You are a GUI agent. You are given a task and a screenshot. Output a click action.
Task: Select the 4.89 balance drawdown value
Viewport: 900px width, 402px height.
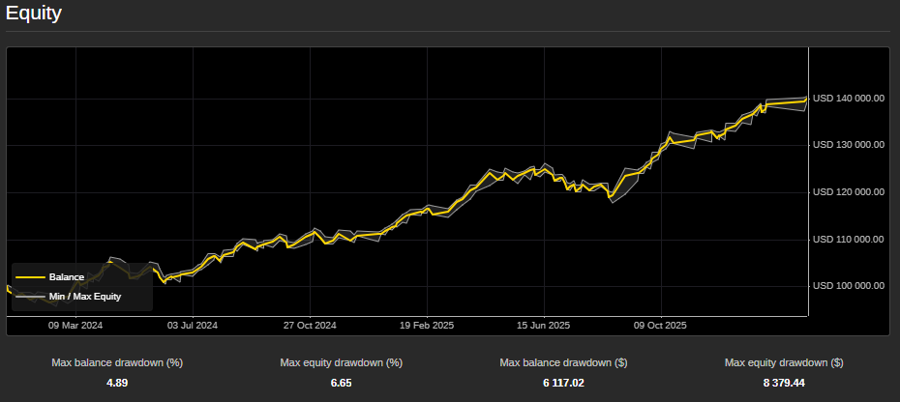point(117,383)
